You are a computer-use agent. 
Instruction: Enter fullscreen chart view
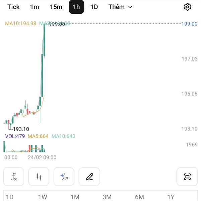187,177
